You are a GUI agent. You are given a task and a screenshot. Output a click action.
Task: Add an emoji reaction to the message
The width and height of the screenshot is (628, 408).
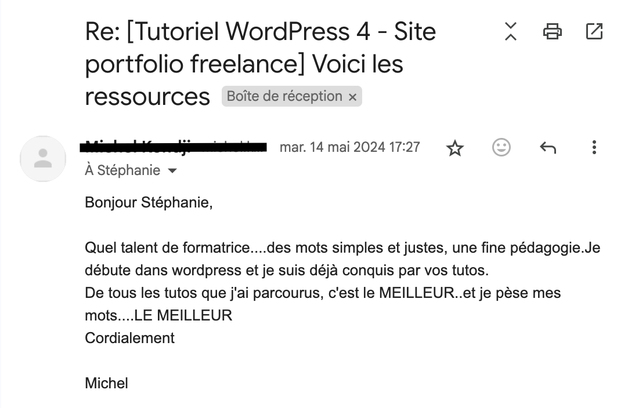point(501,147)
